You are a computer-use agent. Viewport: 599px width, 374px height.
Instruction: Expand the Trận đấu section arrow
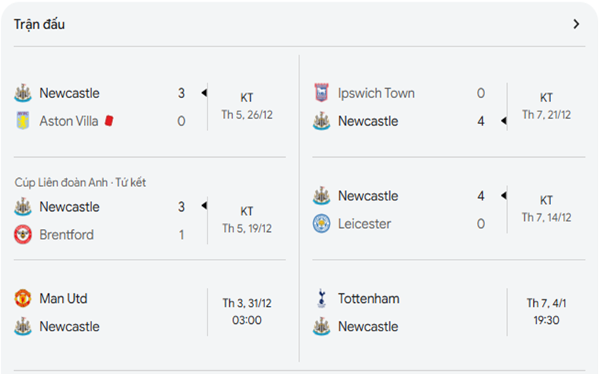[x=576, y=24]
